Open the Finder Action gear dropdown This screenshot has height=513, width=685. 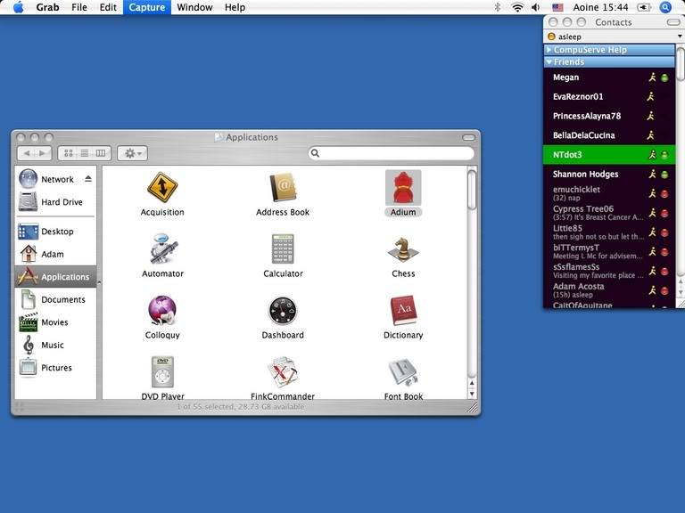[x=132, y=153]
